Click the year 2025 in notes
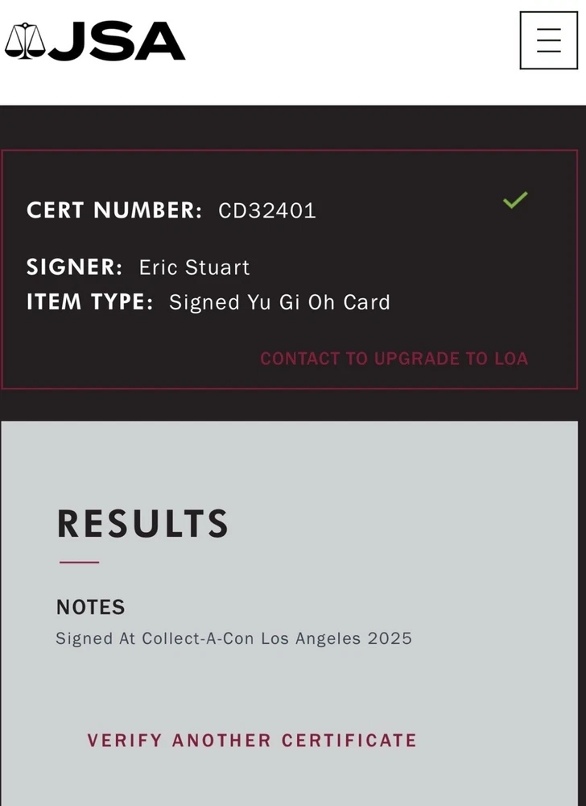The height and width of the screenshot is (806, 586). [x=390, y=638]
